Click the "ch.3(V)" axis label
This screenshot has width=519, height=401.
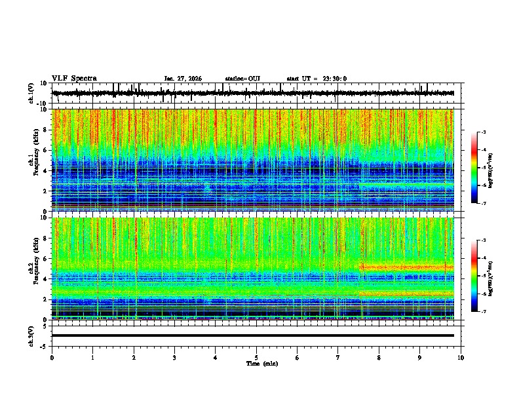coord(31,336)
